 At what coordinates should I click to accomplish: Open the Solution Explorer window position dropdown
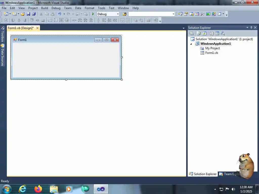[x=247, y=28]
